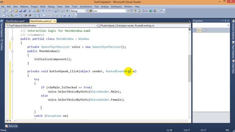This screenshot has width=235, height=132.
Task: Save the current file with Save icon
Action: coord(21,11)
